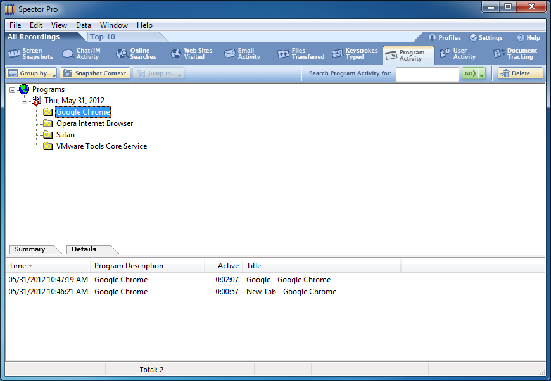
Task: Collapse the Thu, May 31, 2012 node
Action: tap(24, 101)
